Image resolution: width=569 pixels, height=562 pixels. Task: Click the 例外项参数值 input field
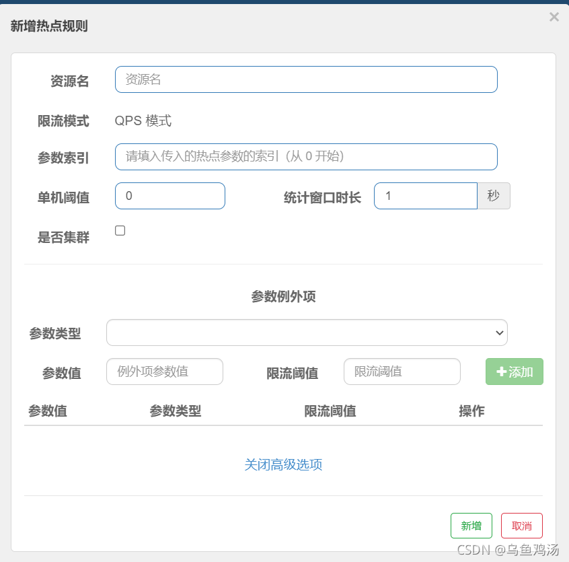pyautogui.click(x=164, y=372)
